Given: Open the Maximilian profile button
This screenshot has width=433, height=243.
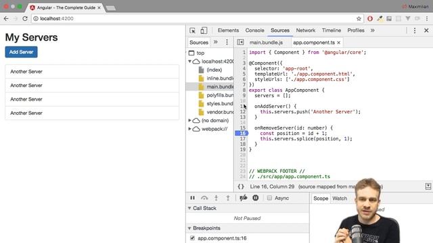Looking at the screenshot, I should [x=415, y=6].
